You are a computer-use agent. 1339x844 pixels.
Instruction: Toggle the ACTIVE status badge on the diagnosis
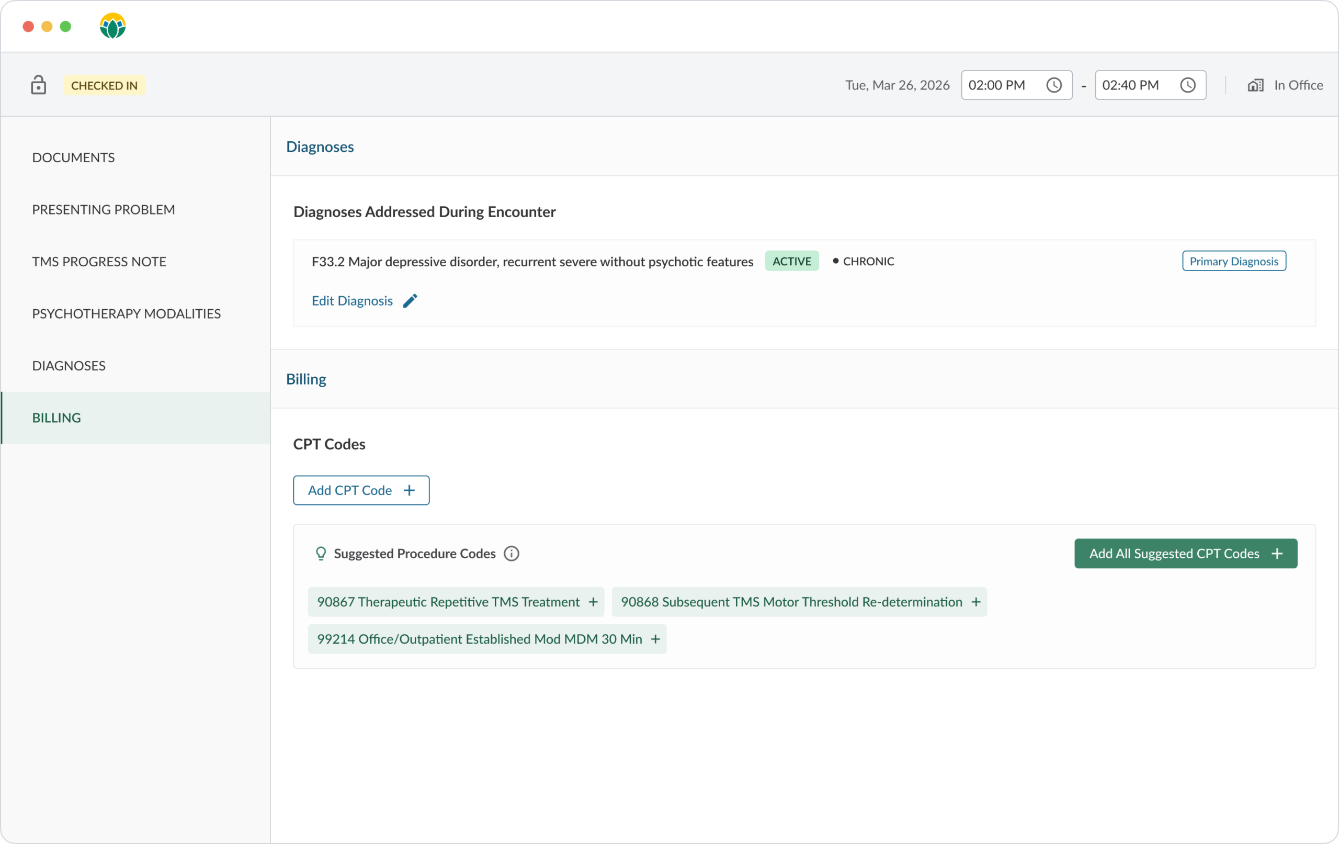click(792, 261)
